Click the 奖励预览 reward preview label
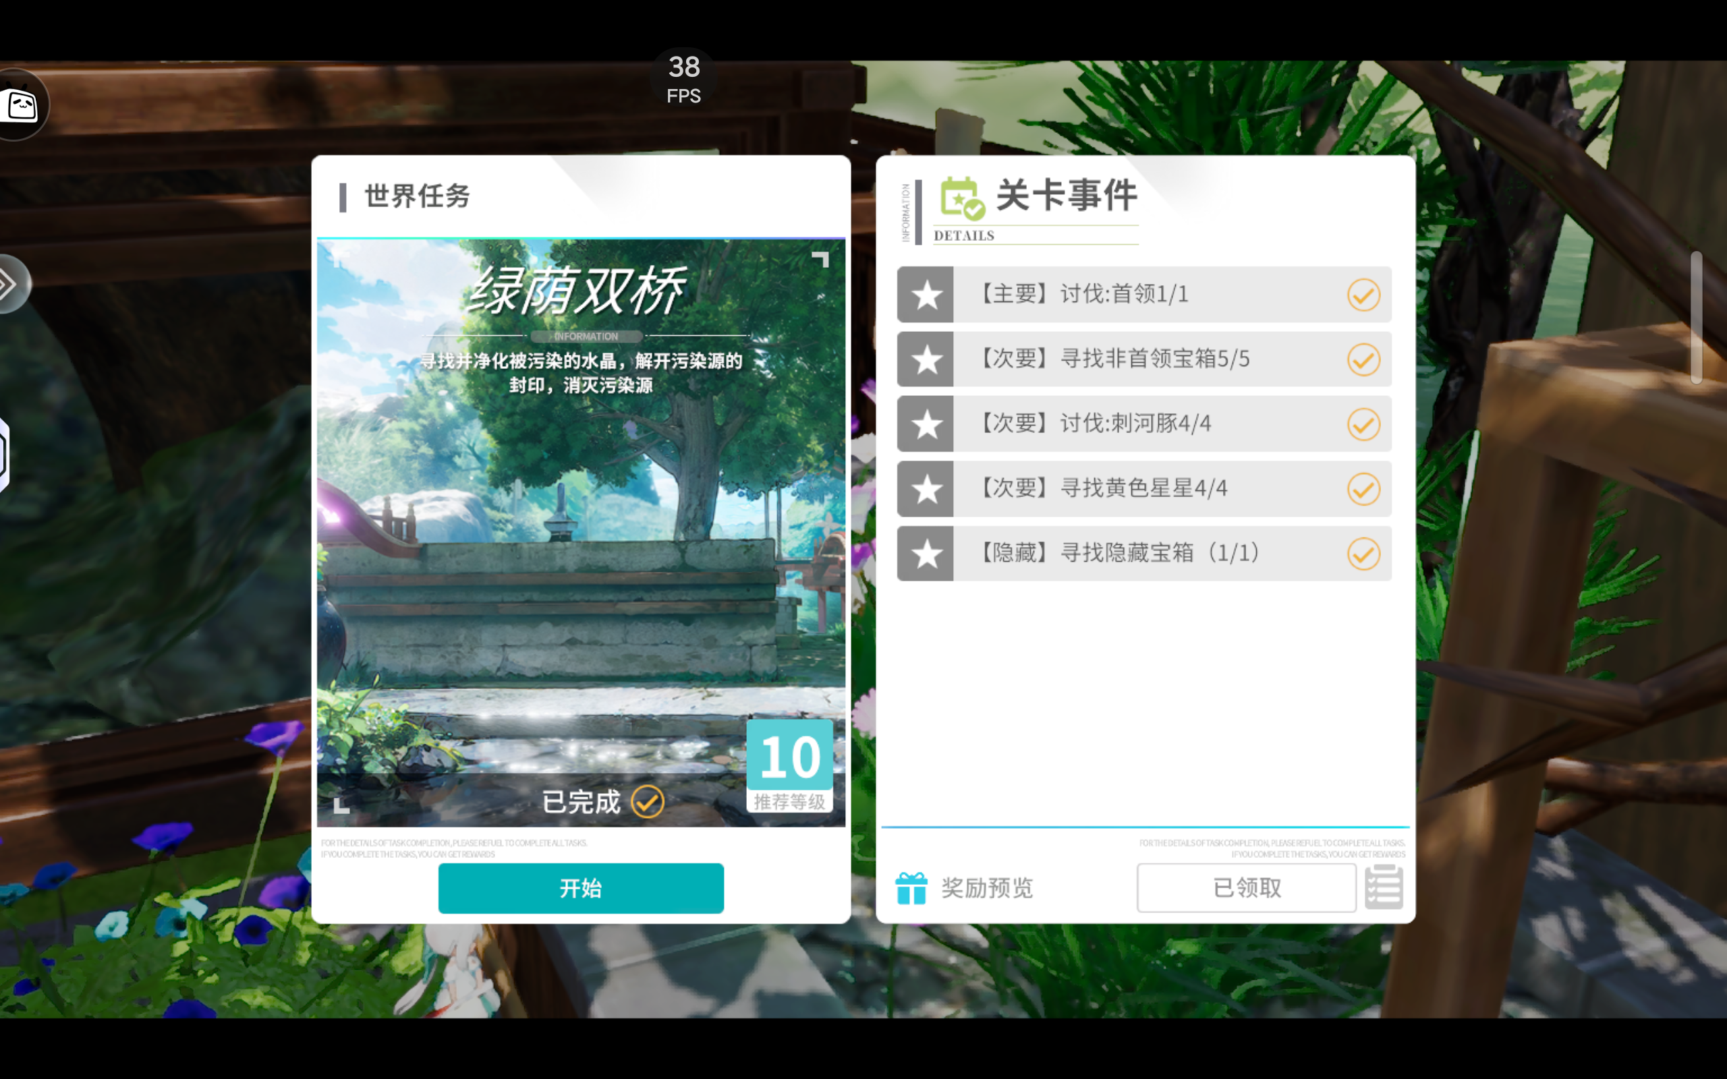1727x1079 pixels. pyautogui.click(x=987, y=887)
